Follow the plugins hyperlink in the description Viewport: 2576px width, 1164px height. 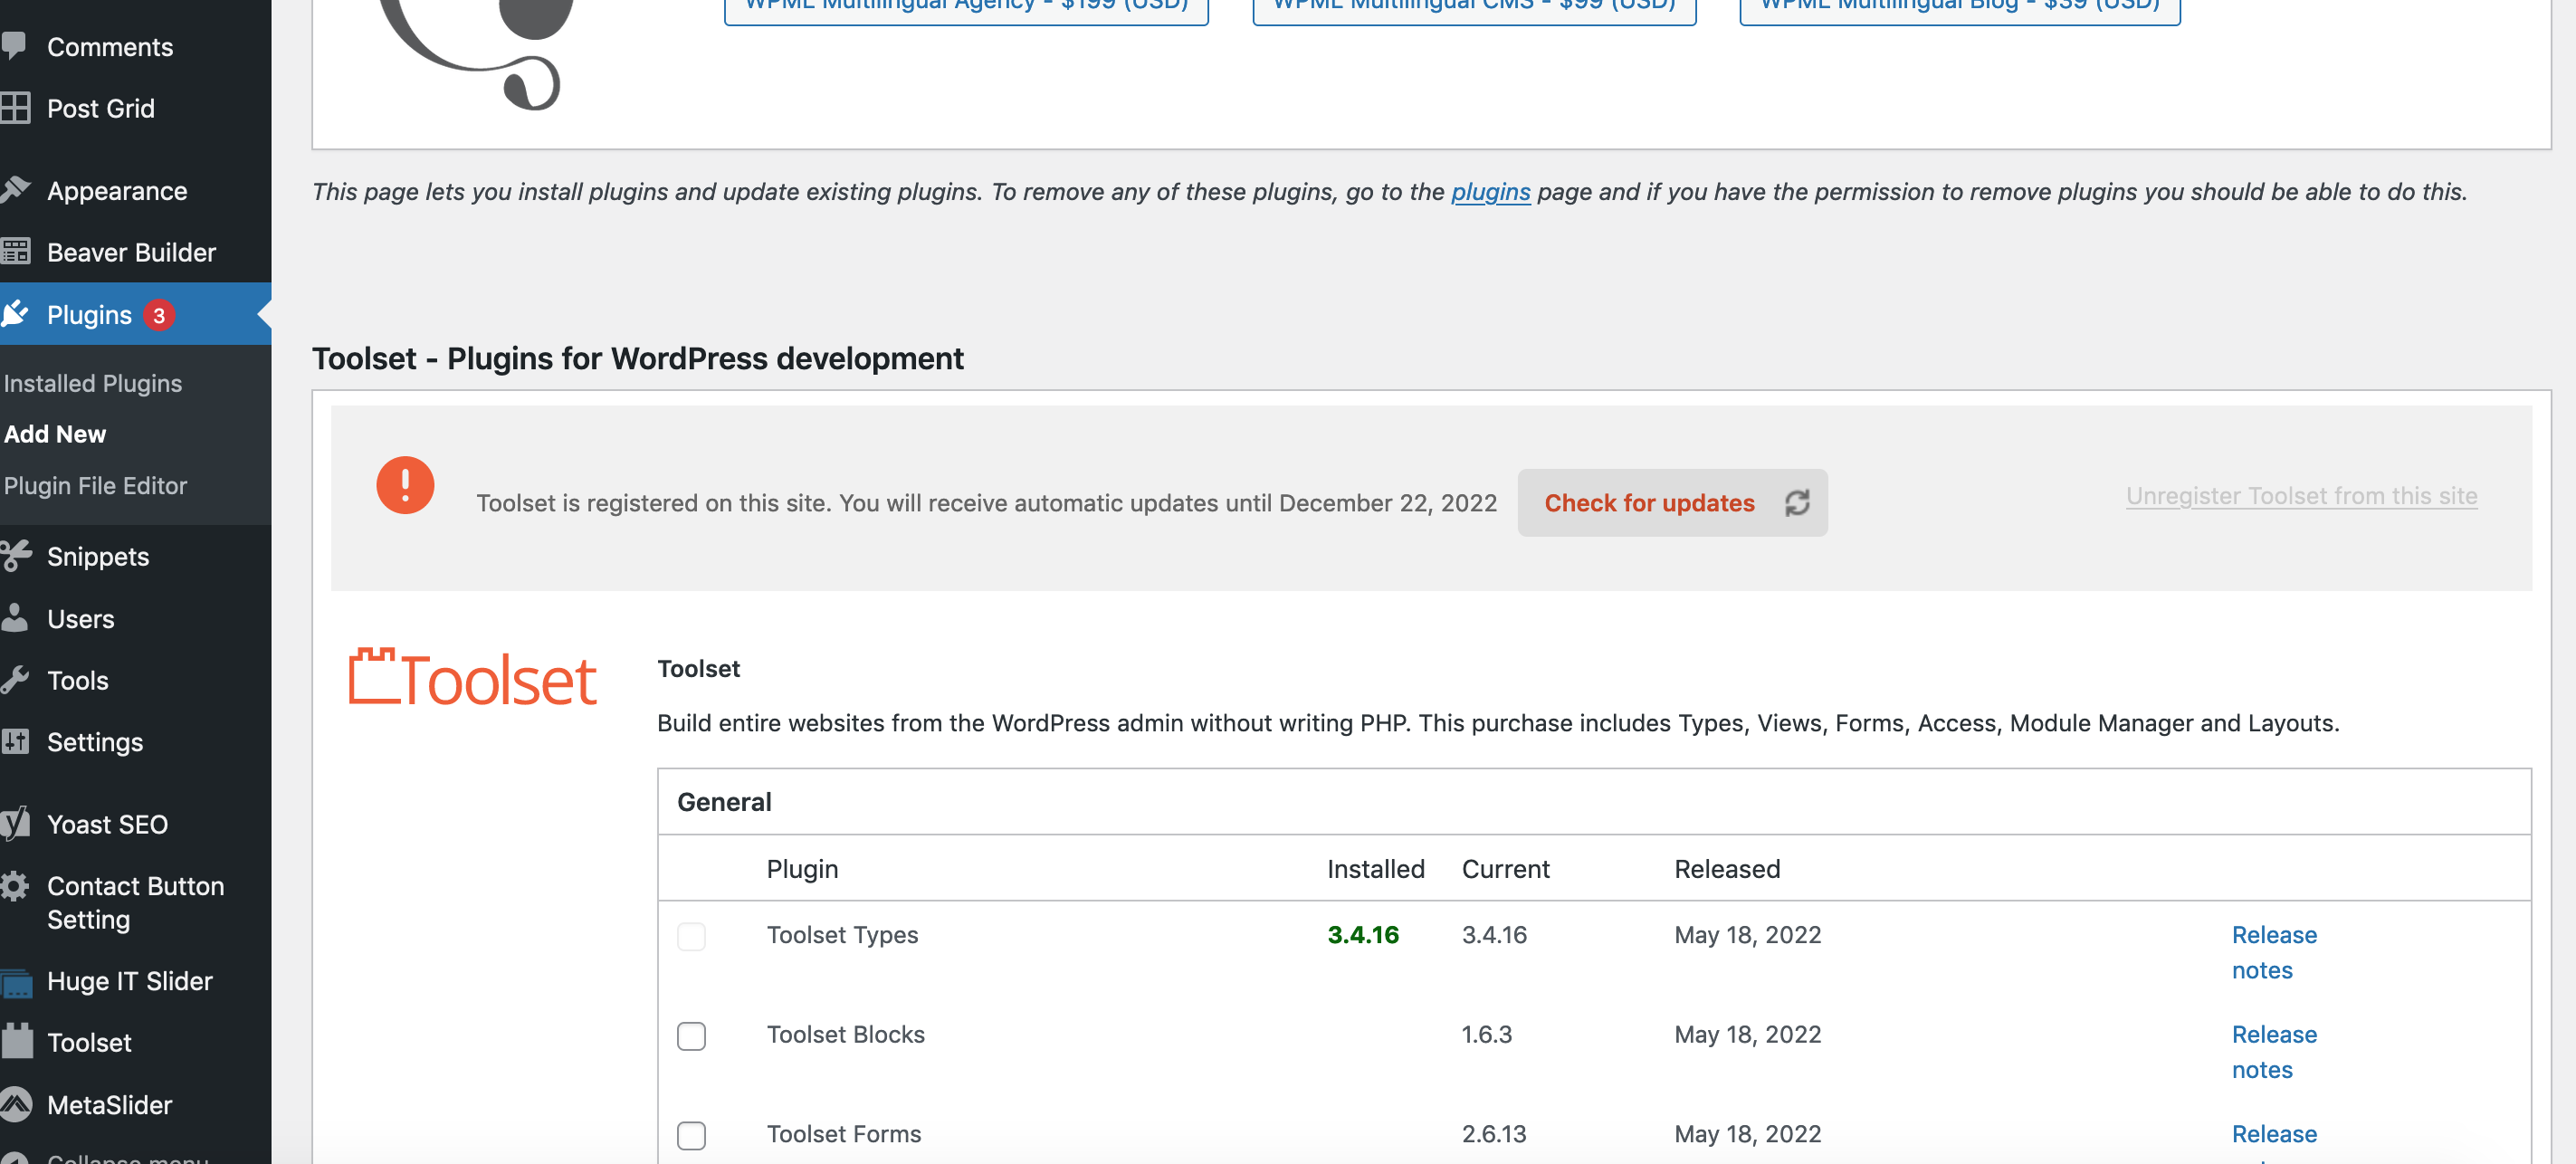pos(1490,191)
